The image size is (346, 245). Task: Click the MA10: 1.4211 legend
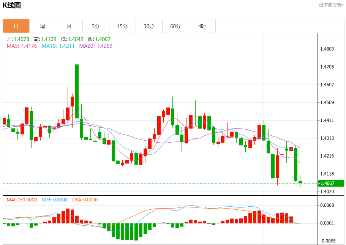click(58, 46)
